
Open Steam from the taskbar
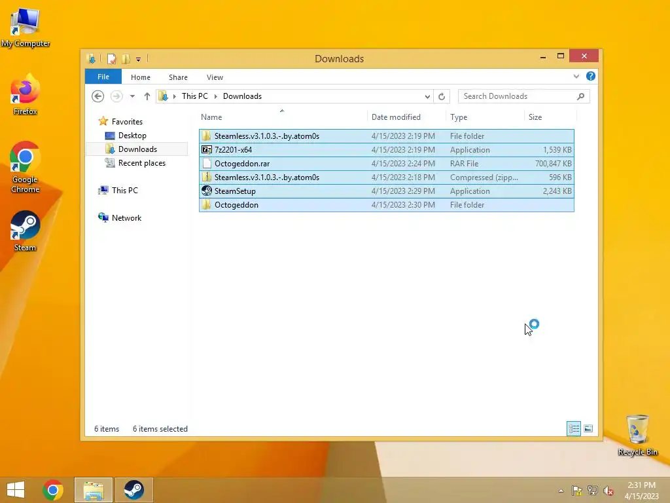tap(134, 490)
